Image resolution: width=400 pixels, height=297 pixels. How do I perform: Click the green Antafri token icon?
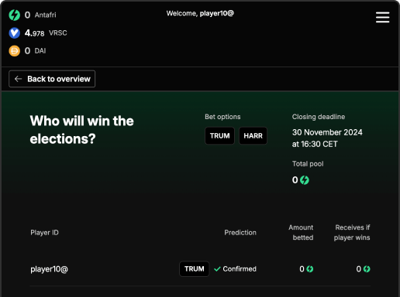[15, 15]
